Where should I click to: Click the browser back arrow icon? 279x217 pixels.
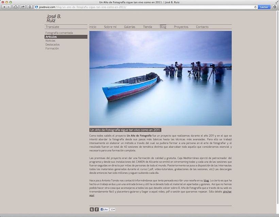pyautogui.click(x=4, y=6)
